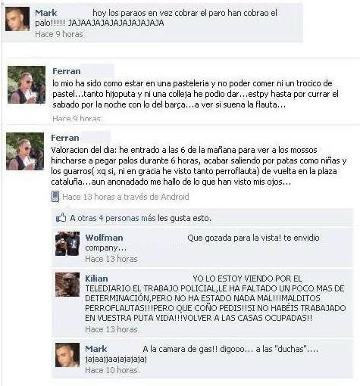The image size is (360, 386).
Task: Open Ferran's name link on Valoracion post
Action: (x=65, y=138)
